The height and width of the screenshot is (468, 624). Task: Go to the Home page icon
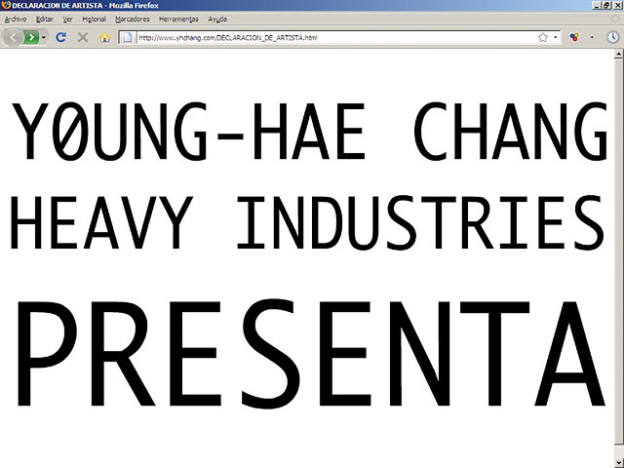click(x=104, y=37)
